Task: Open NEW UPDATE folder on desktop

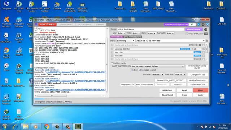Action: click(133, 6)
